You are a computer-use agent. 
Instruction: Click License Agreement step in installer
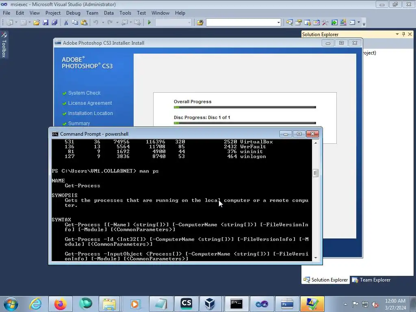[x=90, y=103]
